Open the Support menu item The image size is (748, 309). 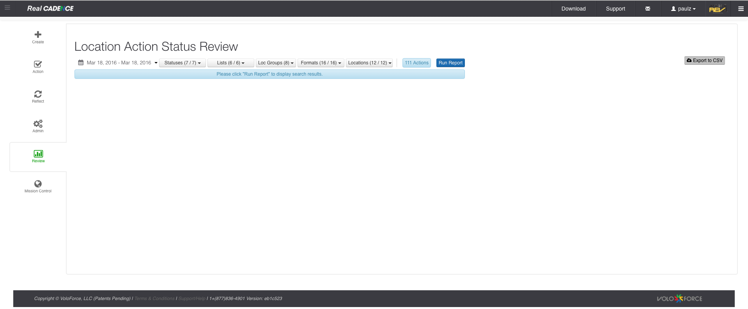click(615, 9)
